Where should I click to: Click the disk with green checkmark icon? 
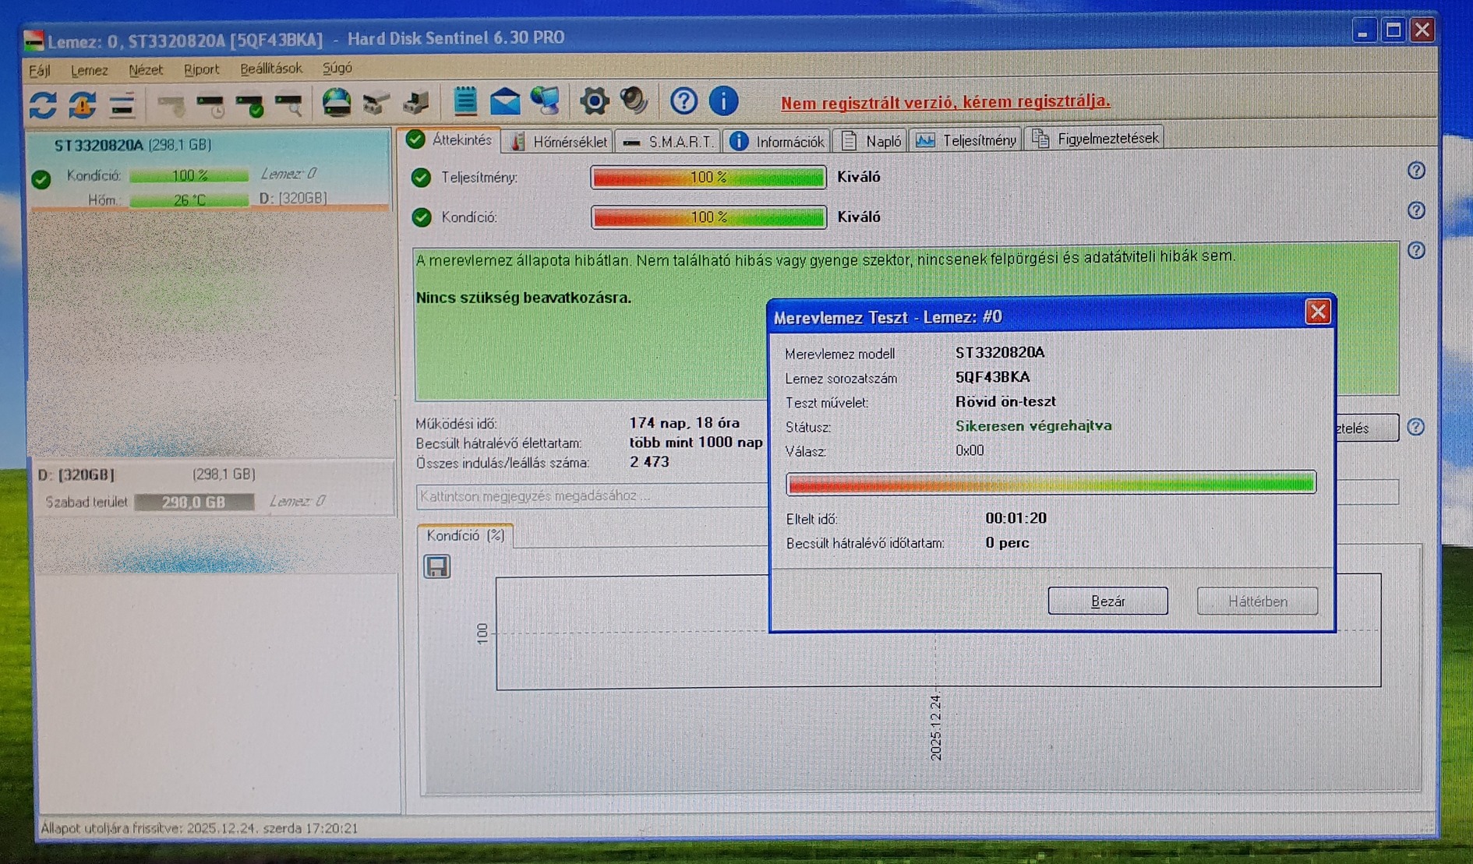pyautogui.click(x=250, y=104)
